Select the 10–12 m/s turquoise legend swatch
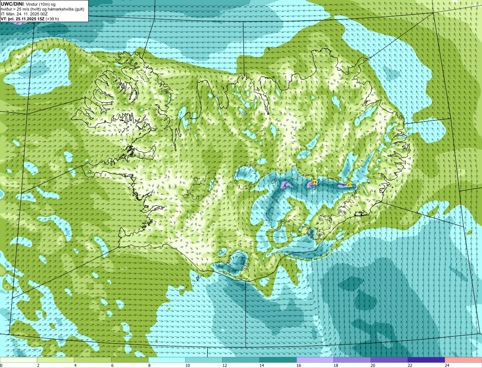The width and height of the screenshot is (482, 368). [204, 360]
